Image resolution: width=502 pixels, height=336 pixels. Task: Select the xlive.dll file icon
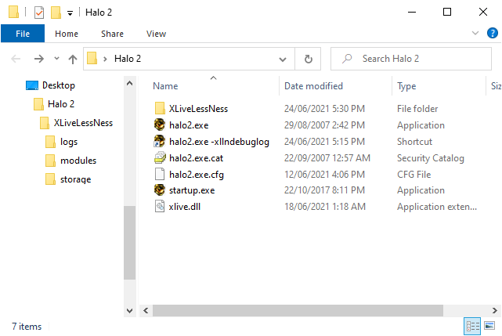click(x=160, y=207)
